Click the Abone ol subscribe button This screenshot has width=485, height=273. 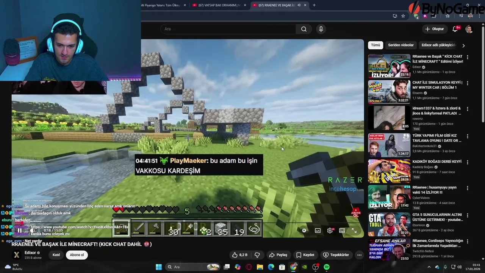point(77,255)
